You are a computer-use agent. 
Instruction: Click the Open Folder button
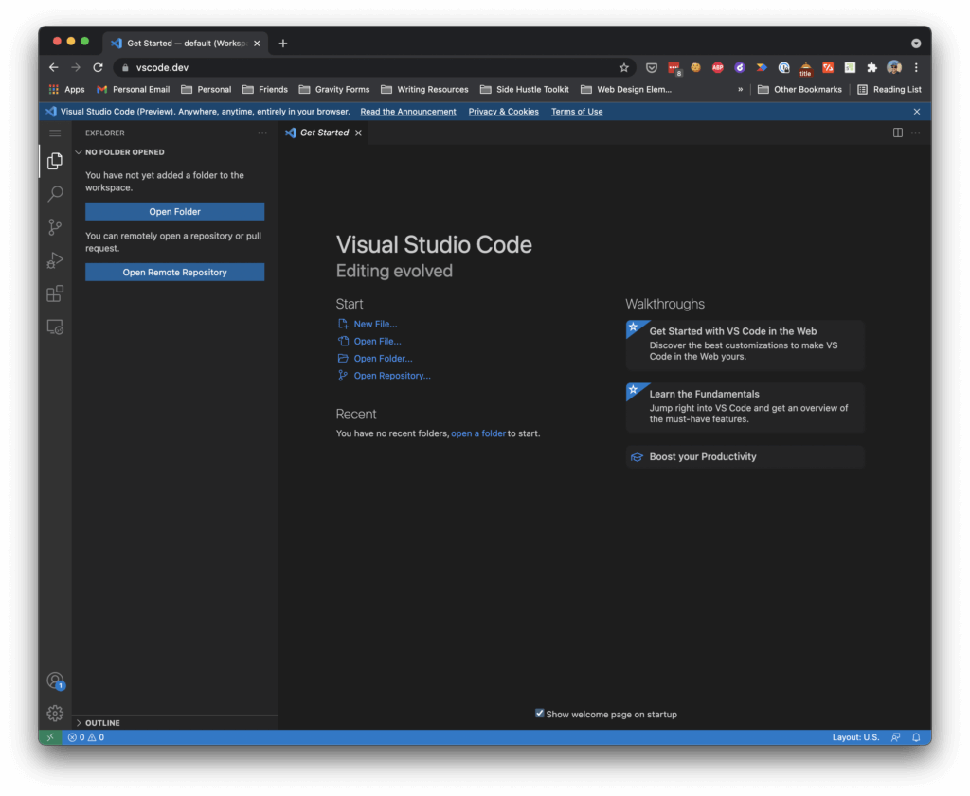coord(175,211)
